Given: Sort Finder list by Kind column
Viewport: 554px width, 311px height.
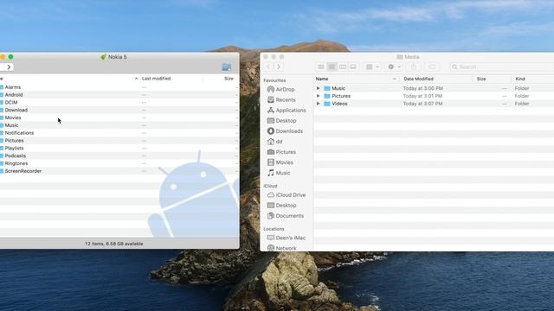Looking at the screenshot, I should 520,79.
